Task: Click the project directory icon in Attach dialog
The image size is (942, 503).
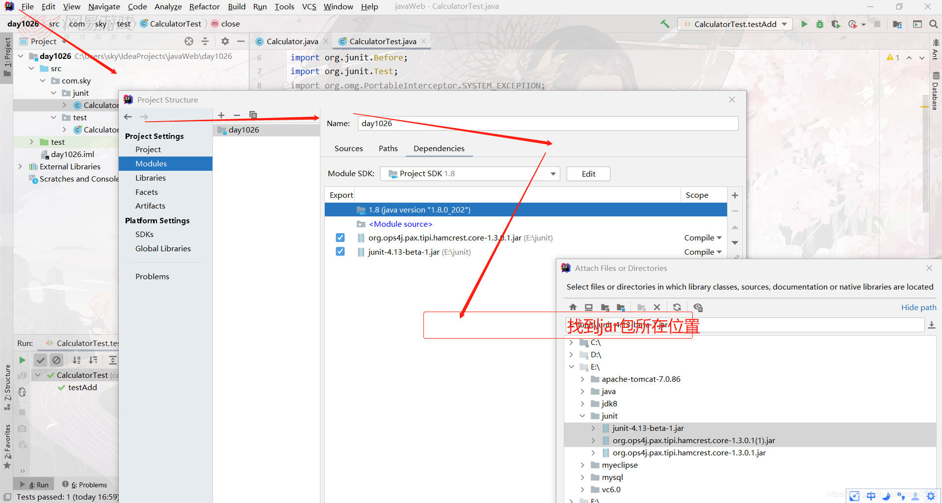Action: click(605, 307)
